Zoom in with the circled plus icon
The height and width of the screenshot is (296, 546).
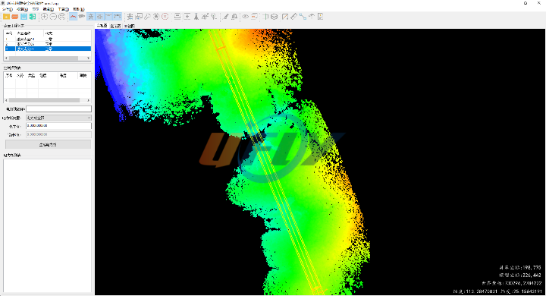(45, 17)
